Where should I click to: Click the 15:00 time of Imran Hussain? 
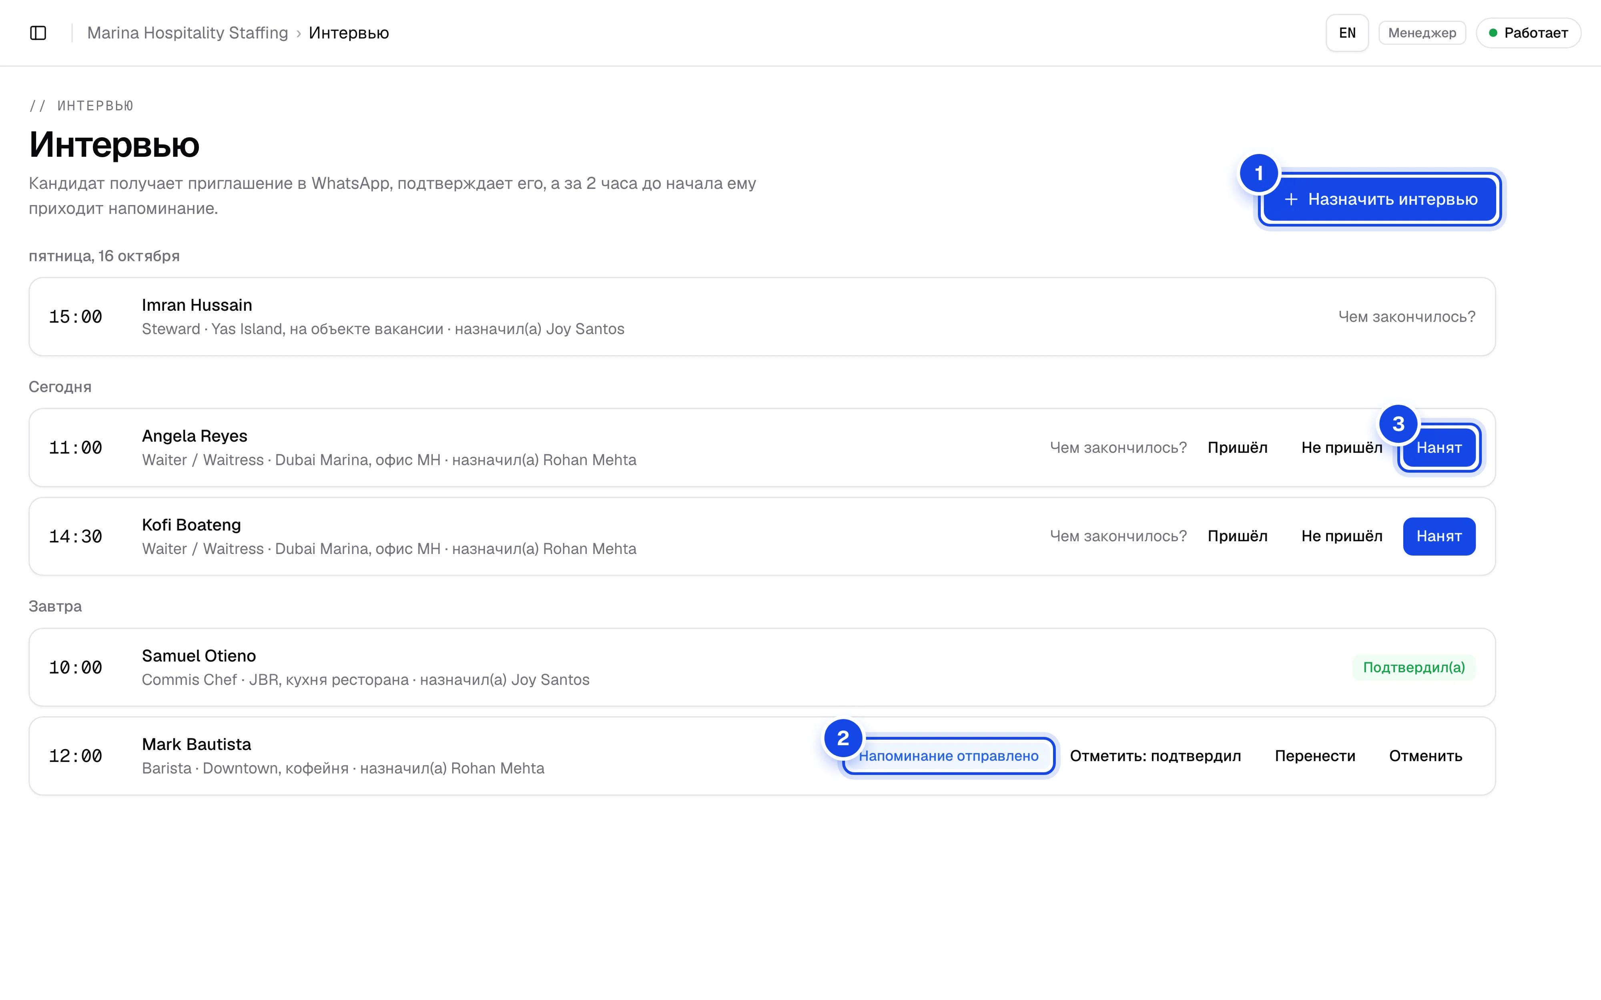[x=75, y=317]
